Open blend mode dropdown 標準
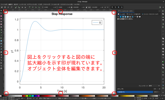Screen dimensions: 165x100 (154, 86)
